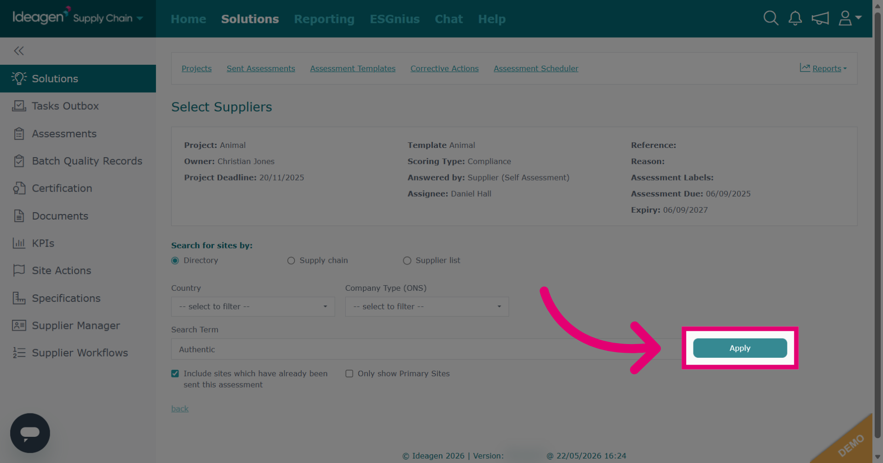883x463 pixels.
Task: Click the Specifications icon
Action: click(19, 298)
